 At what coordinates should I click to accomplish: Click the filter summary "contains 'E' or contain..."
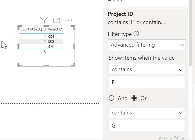coord(136,22)
